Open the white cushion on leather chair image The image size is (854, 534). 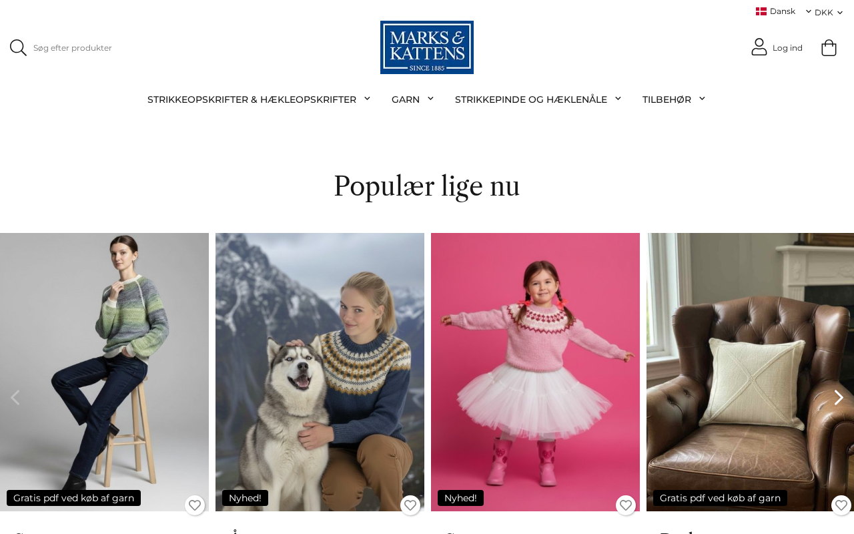[750, 372]
